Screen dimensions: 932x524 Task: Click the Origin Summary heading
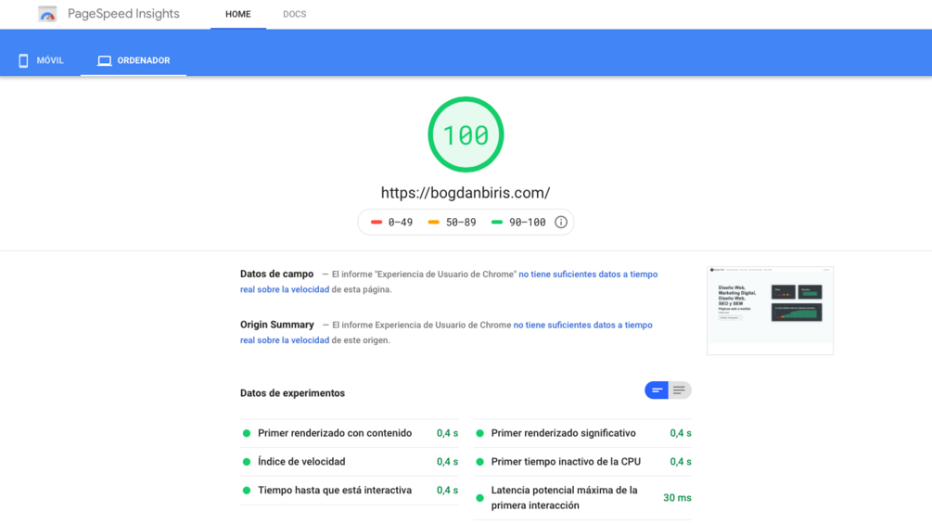click(277, 325)
